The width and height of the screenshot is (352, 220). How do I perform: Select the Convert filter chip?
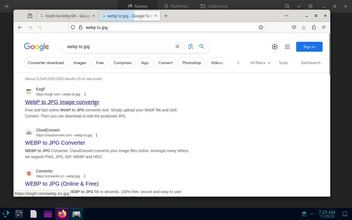(x=165, y=63)
